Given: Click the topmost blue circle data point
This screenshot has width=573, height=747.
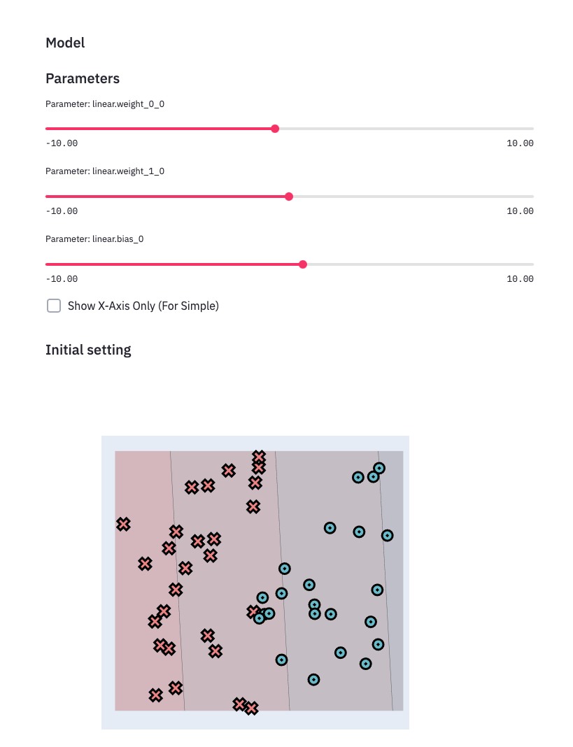Looking at the screenshot, I should (379, 469).
